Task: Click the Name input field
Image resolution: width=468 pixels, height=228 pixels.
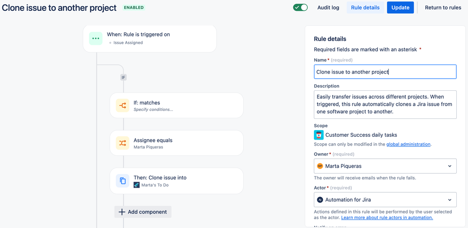Action: [x=385, y=72]
